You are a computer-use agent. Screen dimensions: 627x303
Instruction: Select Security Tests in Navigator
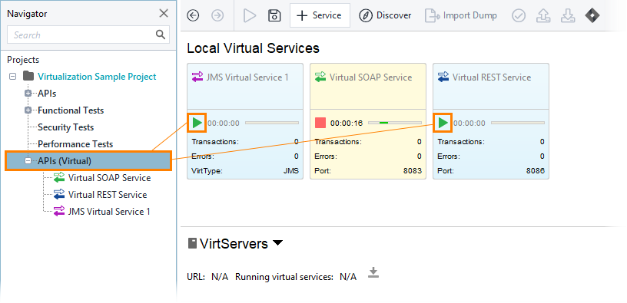(x=65, y=127)
